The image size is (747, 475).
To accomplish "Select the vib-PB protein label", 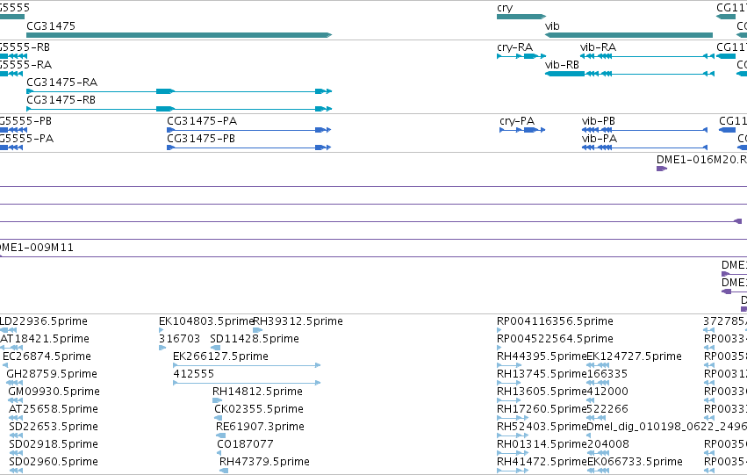I will coord(599,121).
